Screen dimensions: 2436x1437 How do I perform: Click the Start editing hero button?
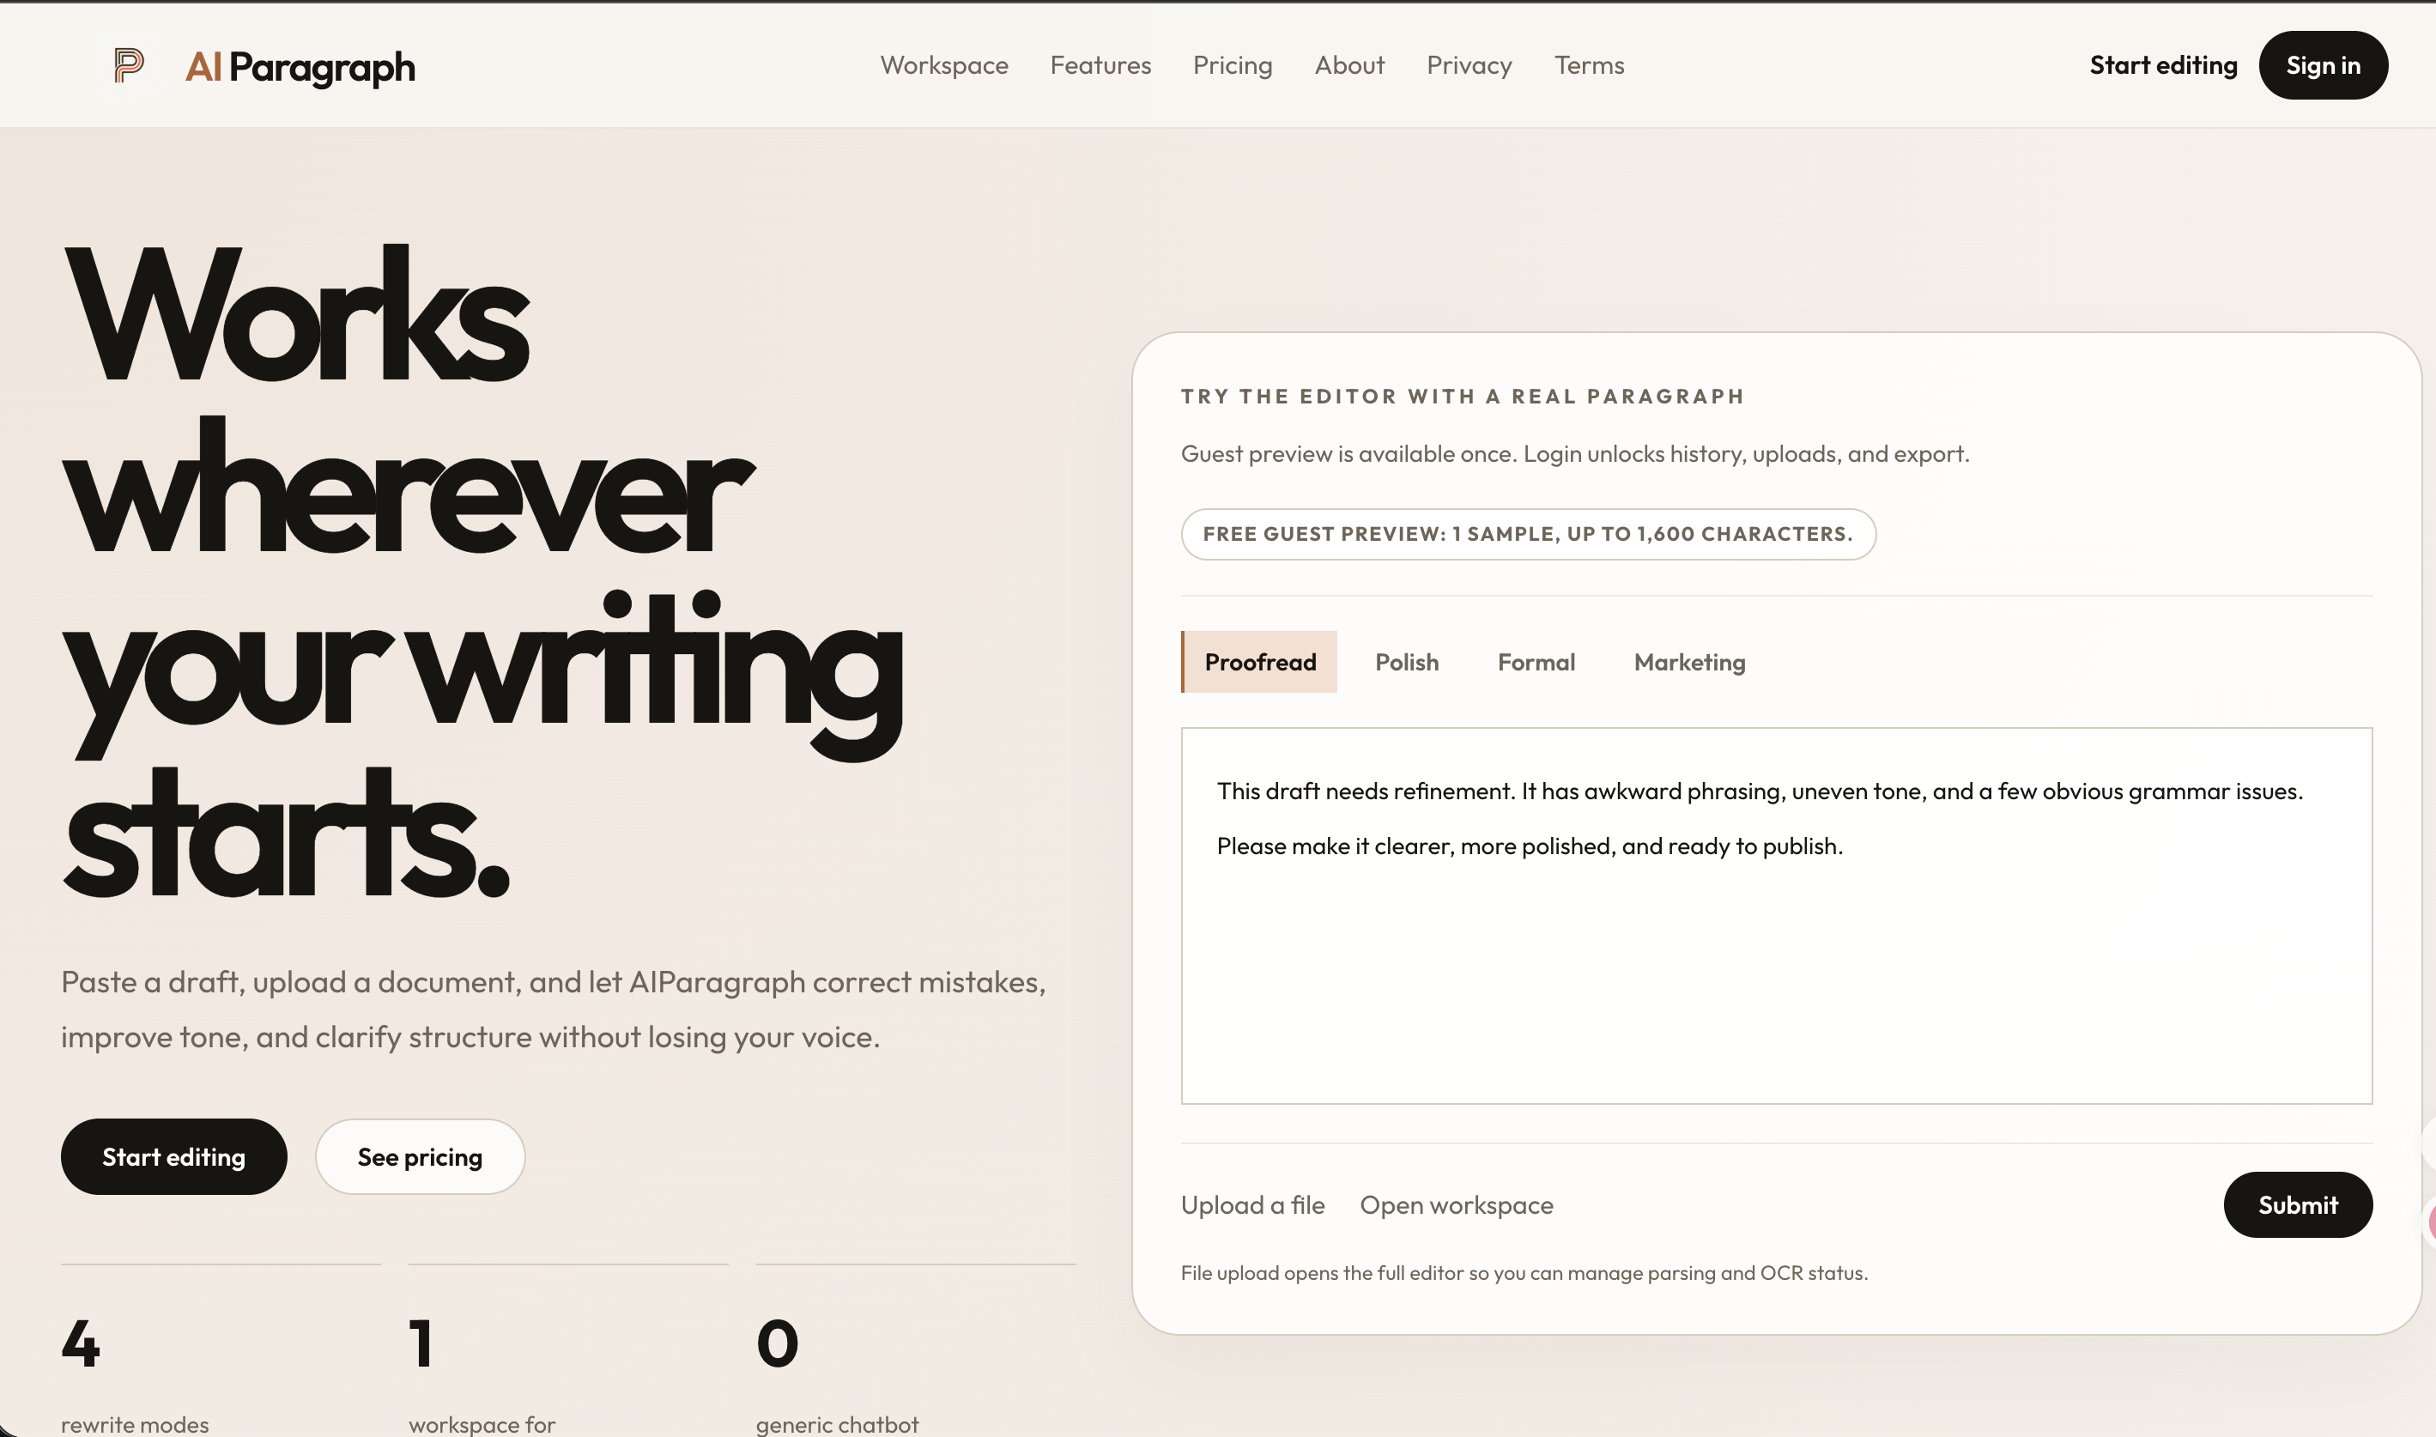click(173, 1156)
